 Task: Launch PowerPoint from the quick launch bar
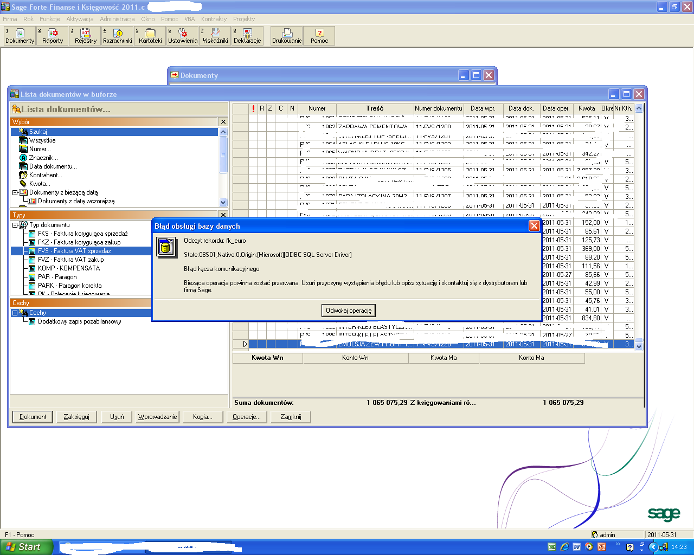(x=601, y=547)
